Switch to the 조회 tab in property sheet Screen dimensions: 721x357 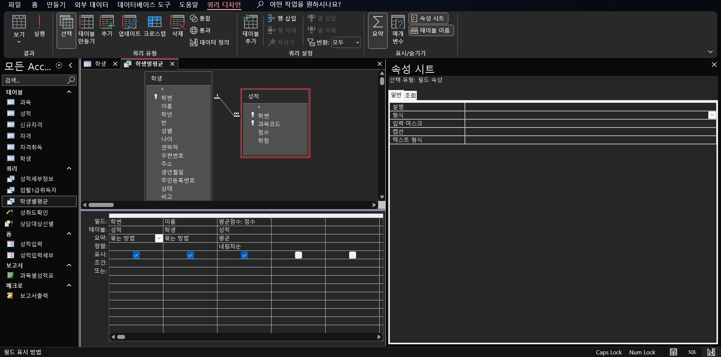tap(410, 95)
